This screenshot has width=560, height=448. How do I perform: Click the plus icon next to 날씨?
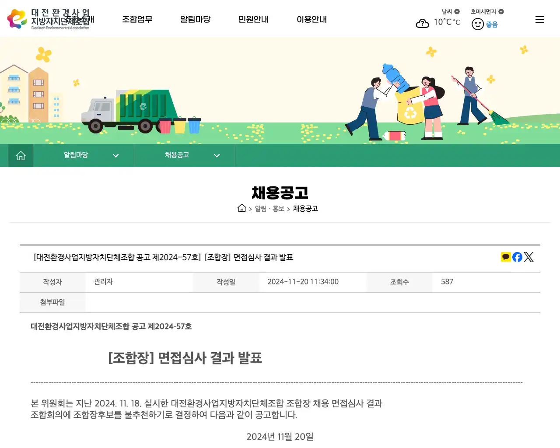[x=457, y=11]
